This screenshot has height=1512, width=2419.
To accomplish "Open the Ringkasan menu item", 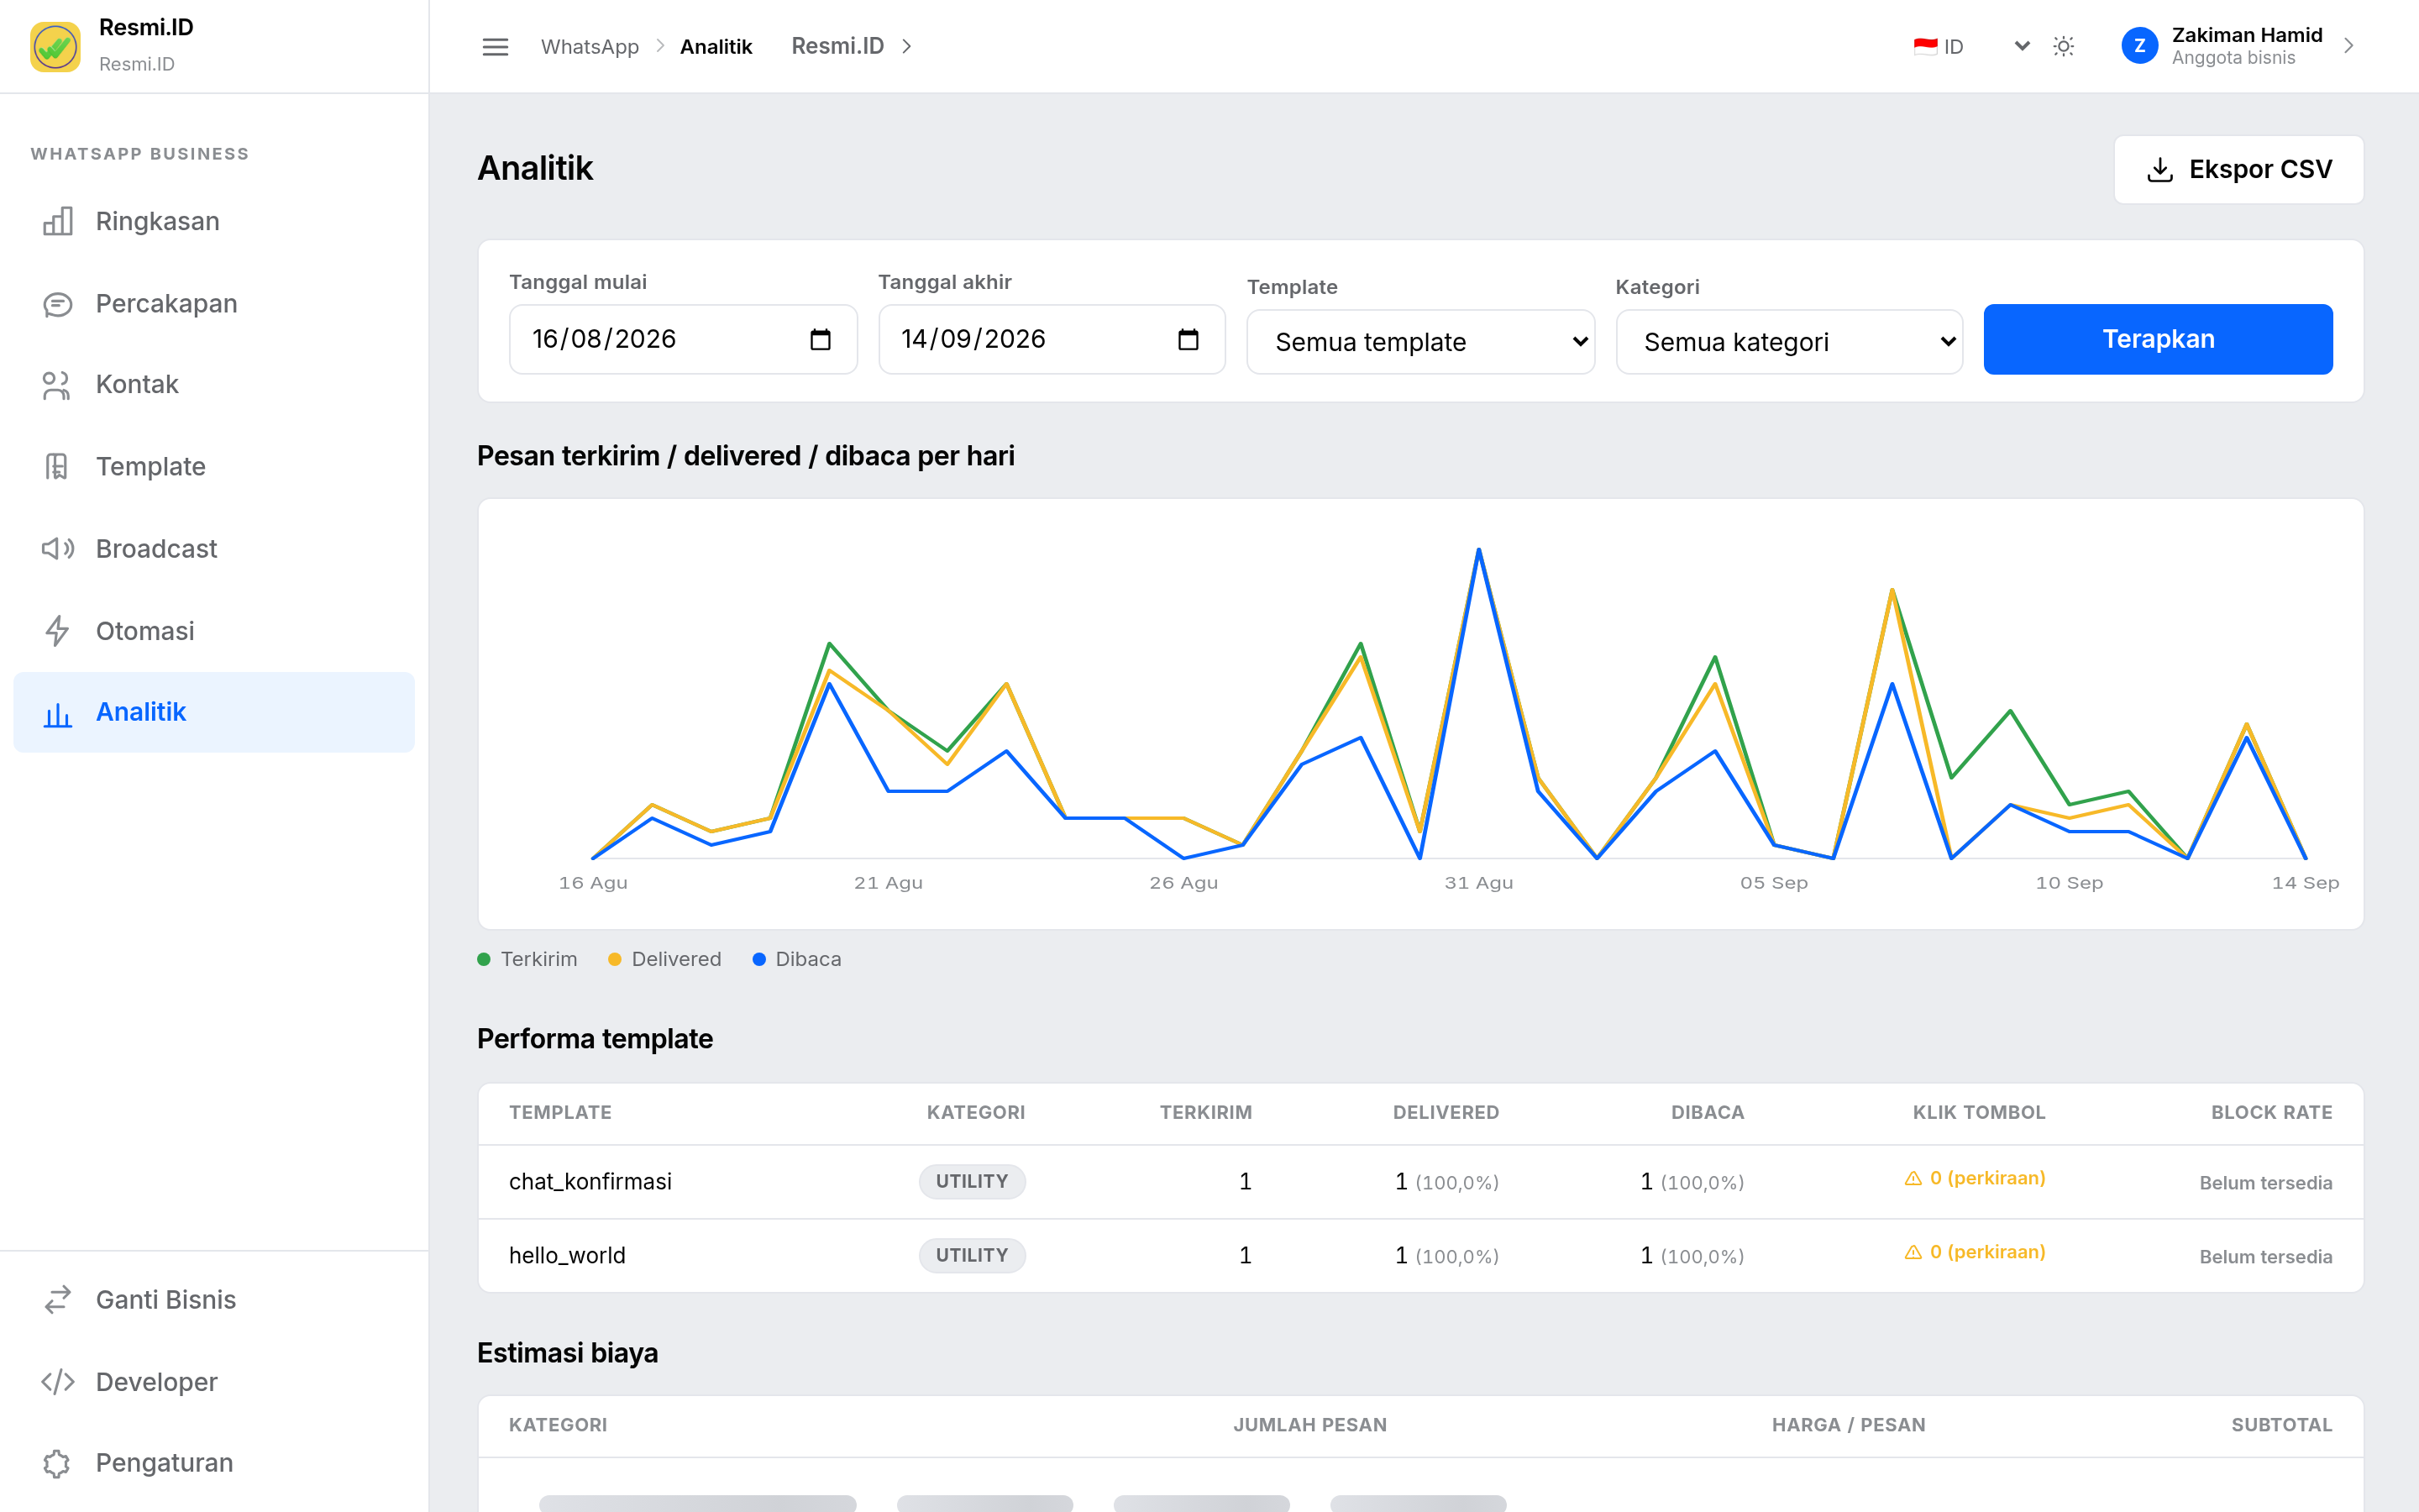I will click(x=214, y=221).
